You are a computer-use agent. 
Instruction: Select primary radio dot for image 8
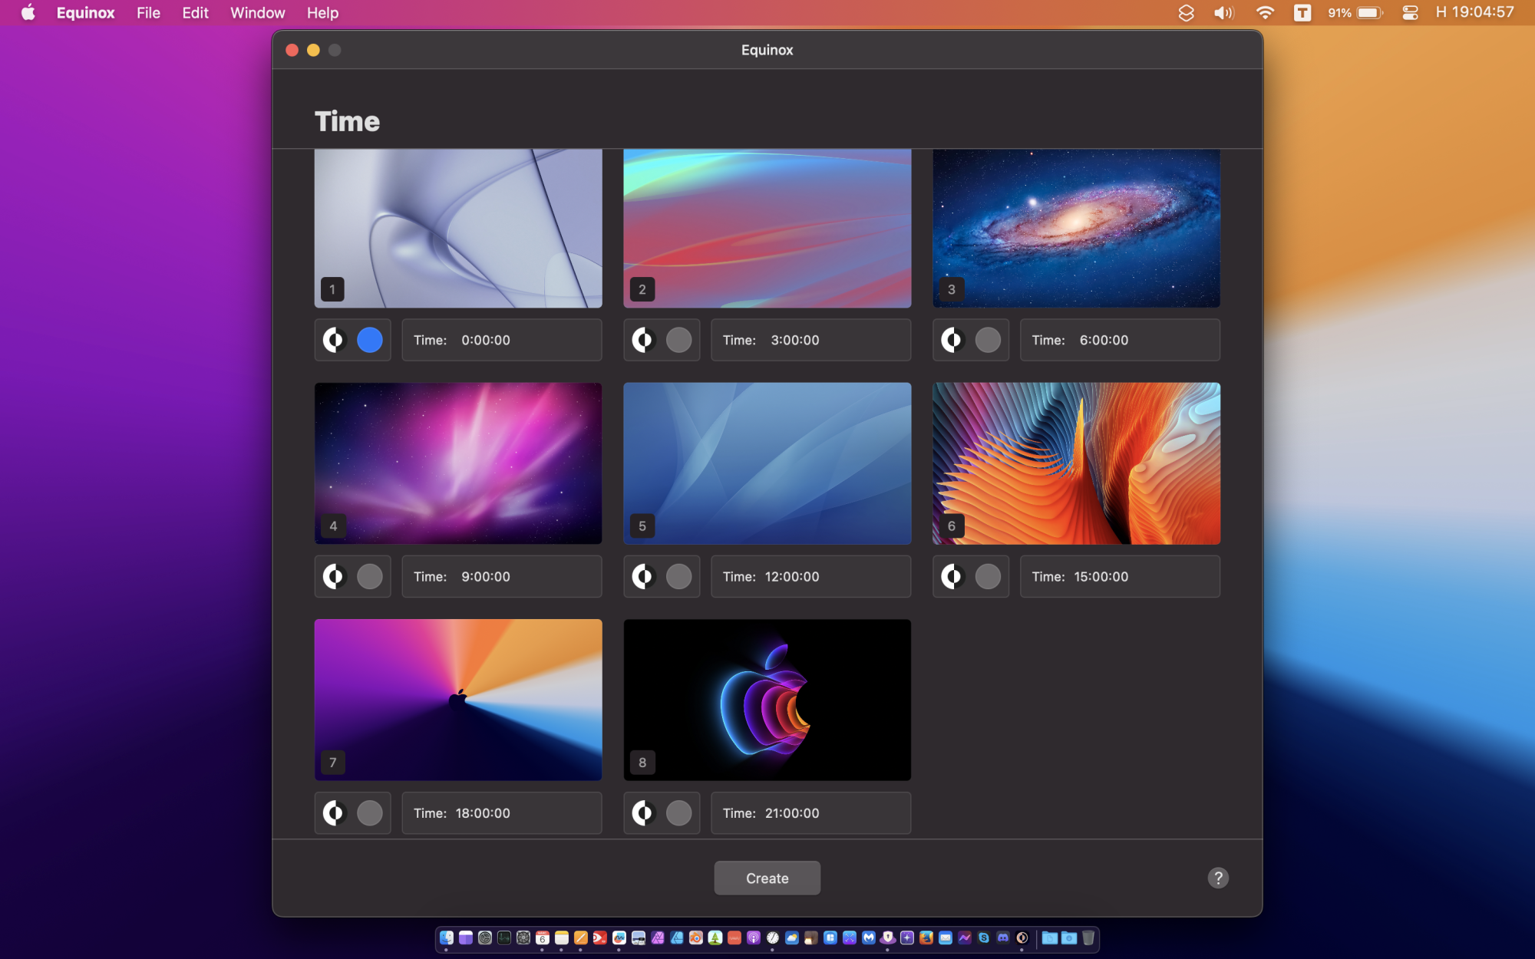[x=678, y=812]
